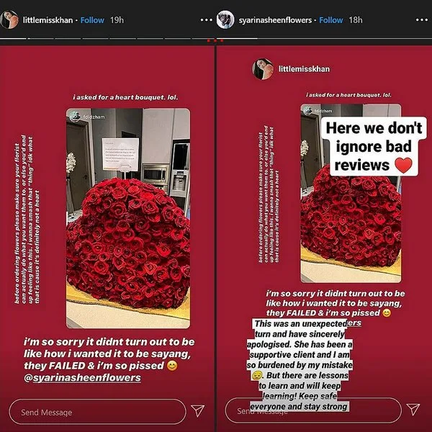Follow syarinasheenflowers
This screenshot has width=432, height=432.
331,20
